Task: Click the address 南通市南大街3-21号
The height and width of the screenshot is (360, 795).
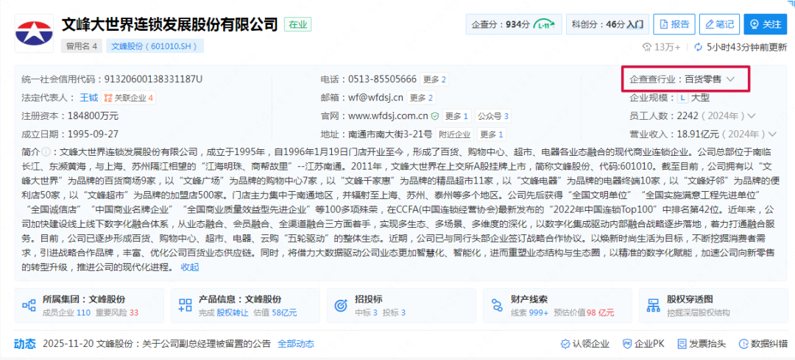Action: [390, 134]
